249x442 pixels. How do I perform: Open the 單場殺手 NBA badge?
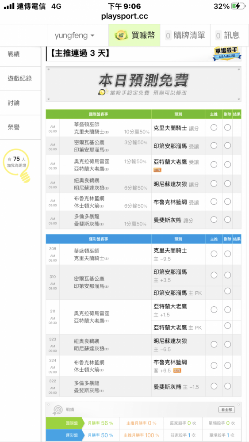click(x=227, y=53)
